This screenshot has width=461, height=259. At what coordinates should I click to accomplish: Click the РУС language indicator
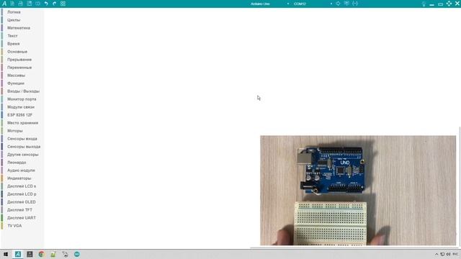[x=455, y=254]
